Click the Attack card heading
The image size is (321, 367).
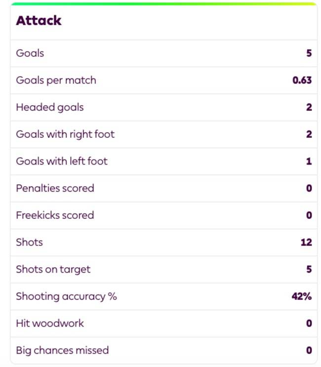(x=39, y=21)
